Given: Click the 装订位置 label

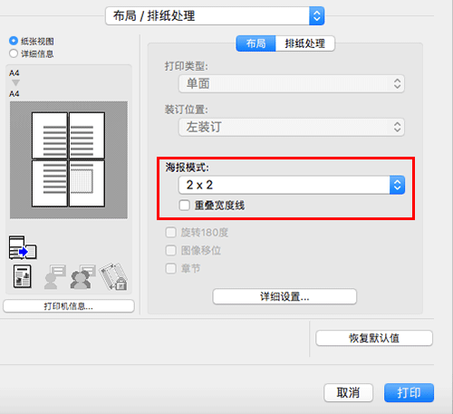Looking at the screenshot, I should (186, 110).
